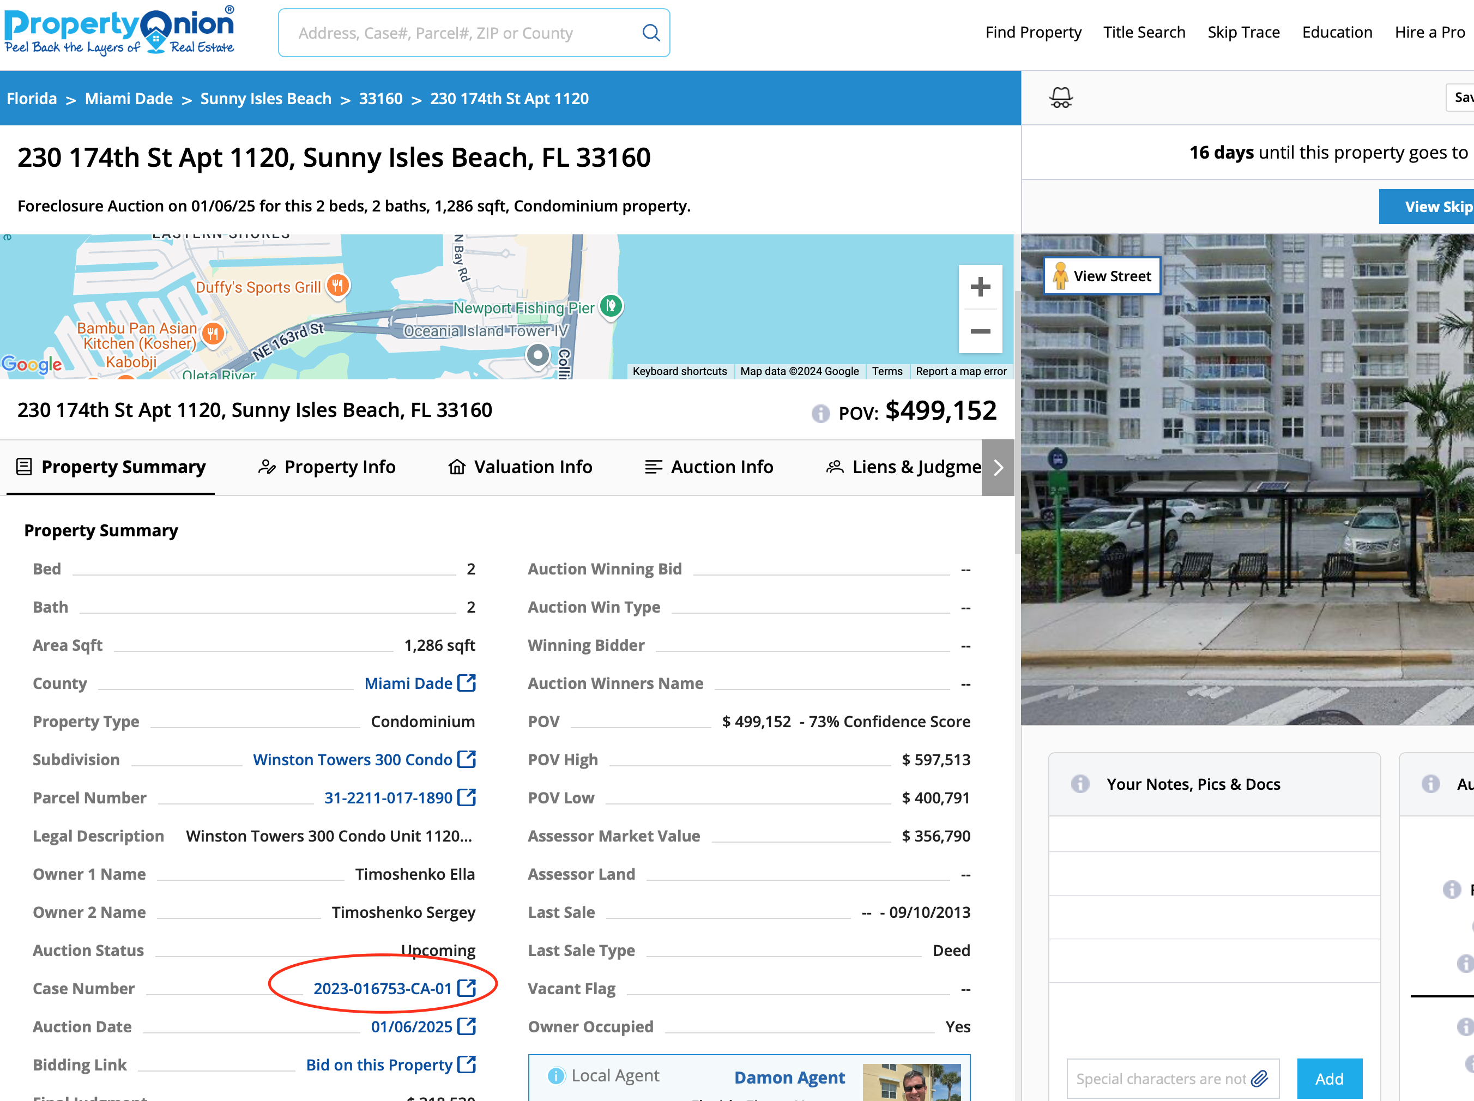This screenshot has height=1101, width=1474.
Task: Click the local agent photo thumbnail
Action: [x=911, y=1082]
